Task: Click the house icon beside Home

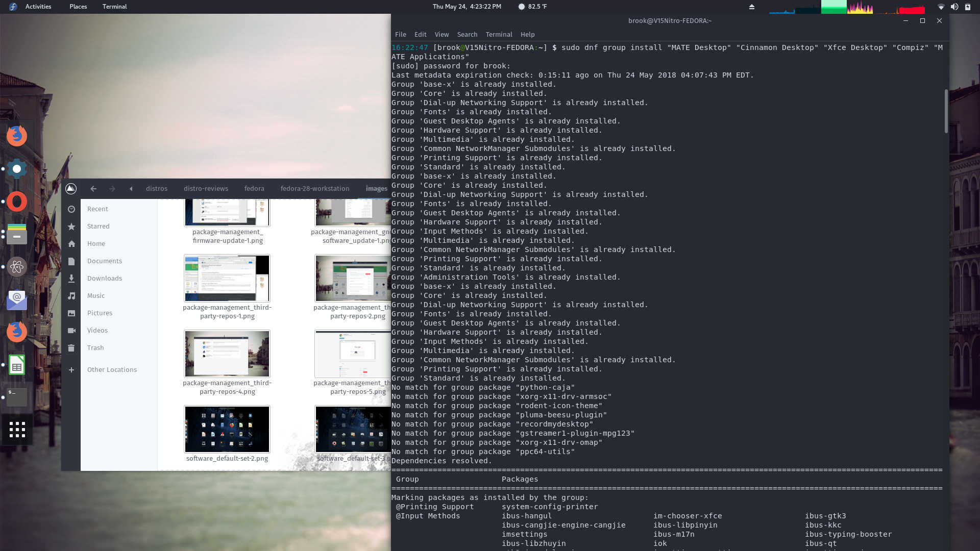Action: (x=71, y=244)
